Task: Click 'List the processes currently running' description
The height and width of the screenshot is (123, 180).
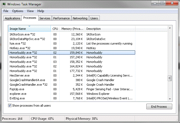Action: 109,44
